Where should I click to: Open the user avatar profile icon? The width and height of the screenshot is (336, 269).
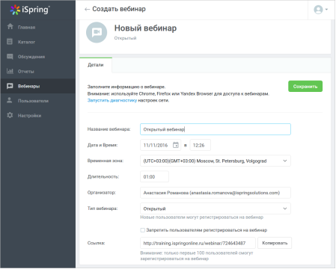pyautogui.click(x=318, y=10)
